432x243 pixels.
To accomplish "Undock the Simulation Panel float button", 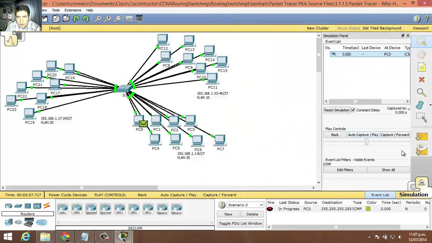I will coord(403,36).
